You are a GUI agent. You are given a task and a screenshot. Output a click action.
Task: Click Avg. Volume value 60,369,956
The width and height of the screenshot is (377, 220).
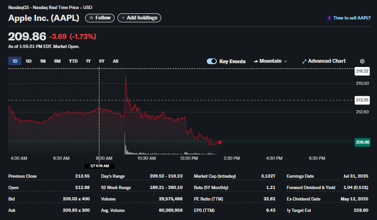point(171,210)
